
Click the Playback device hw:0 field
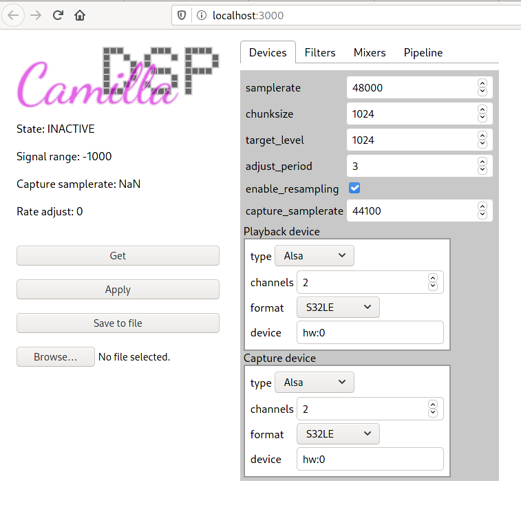pyautogui.click(x=370, y=332)
